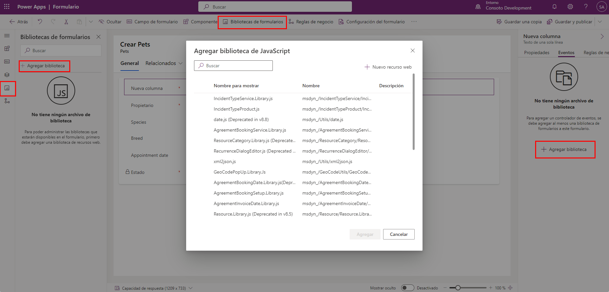Open table columns icon in left rail
Image resolution: width=609 pixels, height=292 pixels.
click(7, 62)
